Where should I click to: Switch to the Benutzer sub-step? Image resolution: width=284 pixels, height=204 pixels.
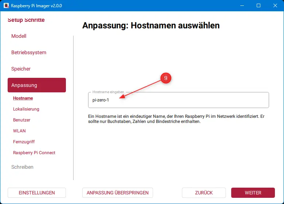point(21,120)
